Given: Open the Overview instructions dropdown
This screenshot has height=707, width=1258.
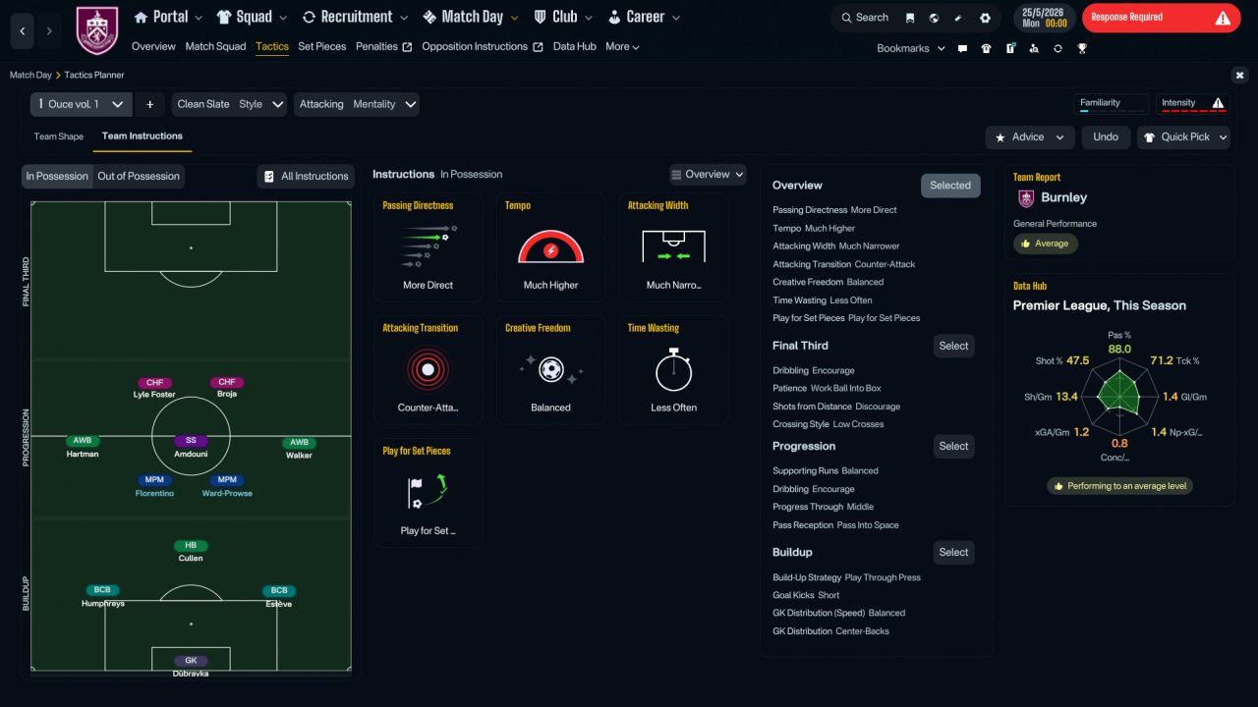Looking at the screenshot, I should coord(708,175).
